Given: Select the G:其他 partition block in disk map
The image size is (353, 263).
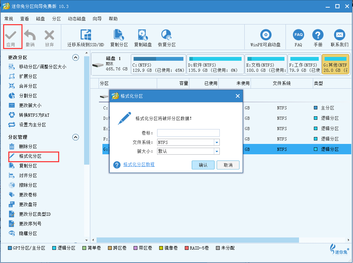Looking at the screenshot, I should coord(335,64).
